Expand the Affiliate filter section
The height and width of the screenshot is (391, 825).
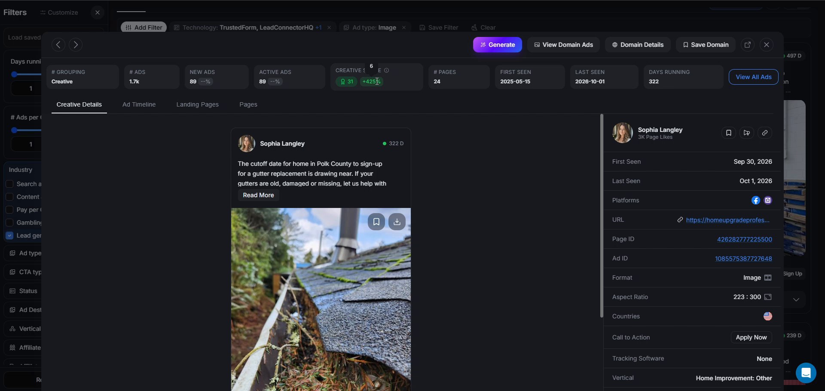coord(24,348)
